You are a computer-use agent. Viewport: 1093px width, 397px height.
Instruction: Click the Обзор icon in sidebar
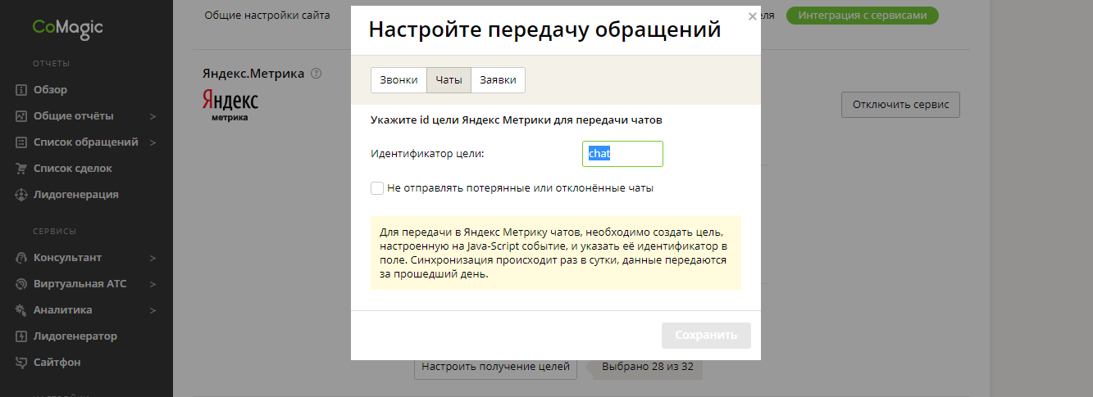point(22,90)
